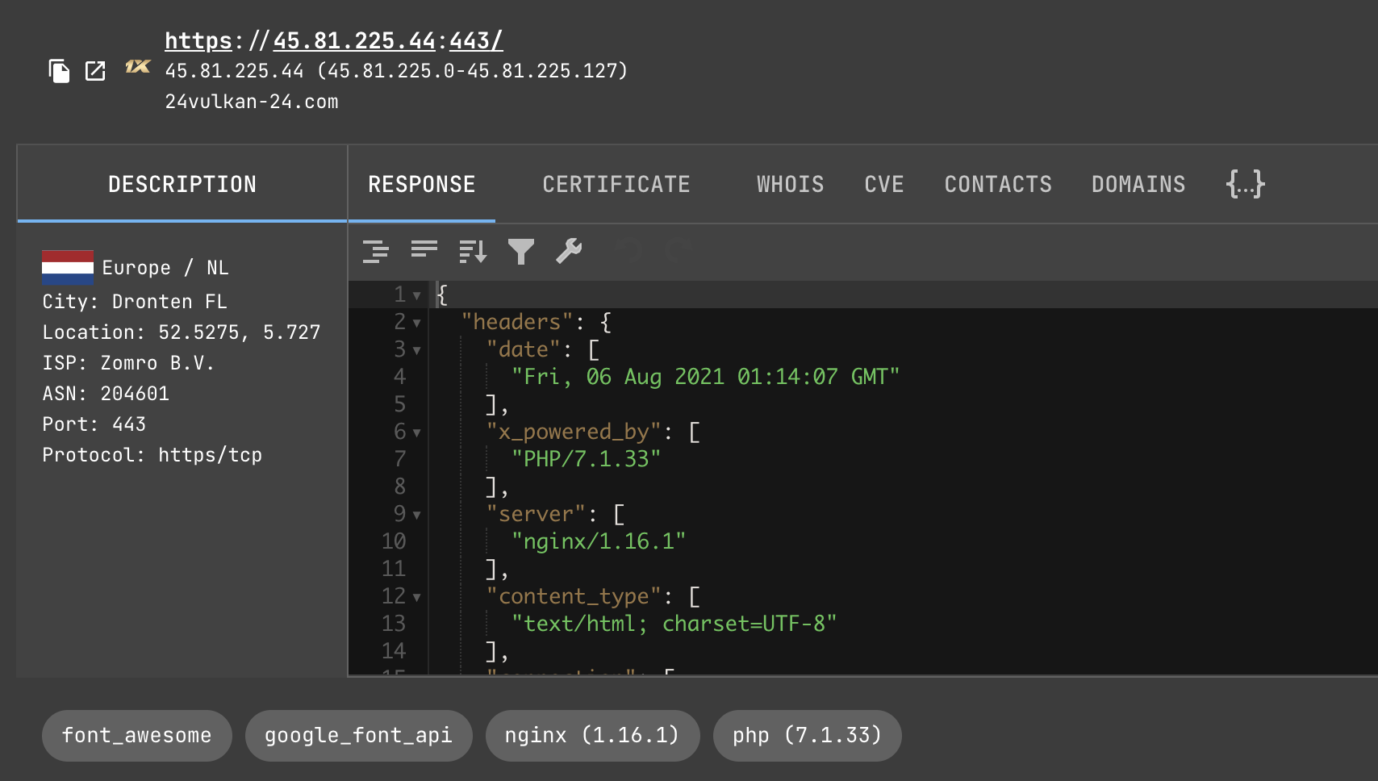
Task: Click the "x_powered_by" key in the JSON
Action: [x=574, y=432]
